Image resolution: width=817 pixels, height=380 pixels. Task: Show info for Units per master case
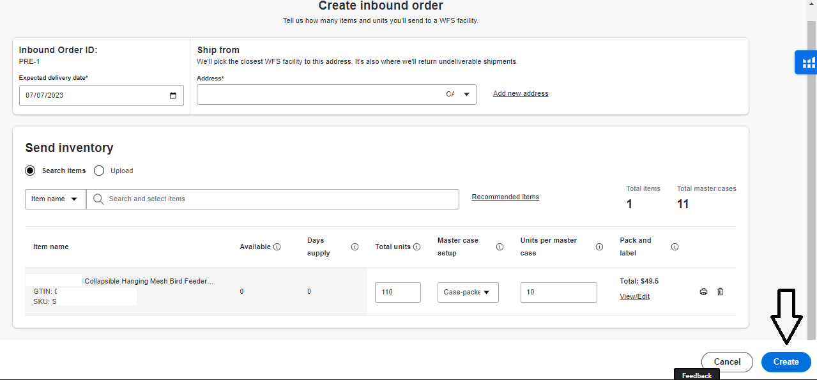(x=599, y=247)
